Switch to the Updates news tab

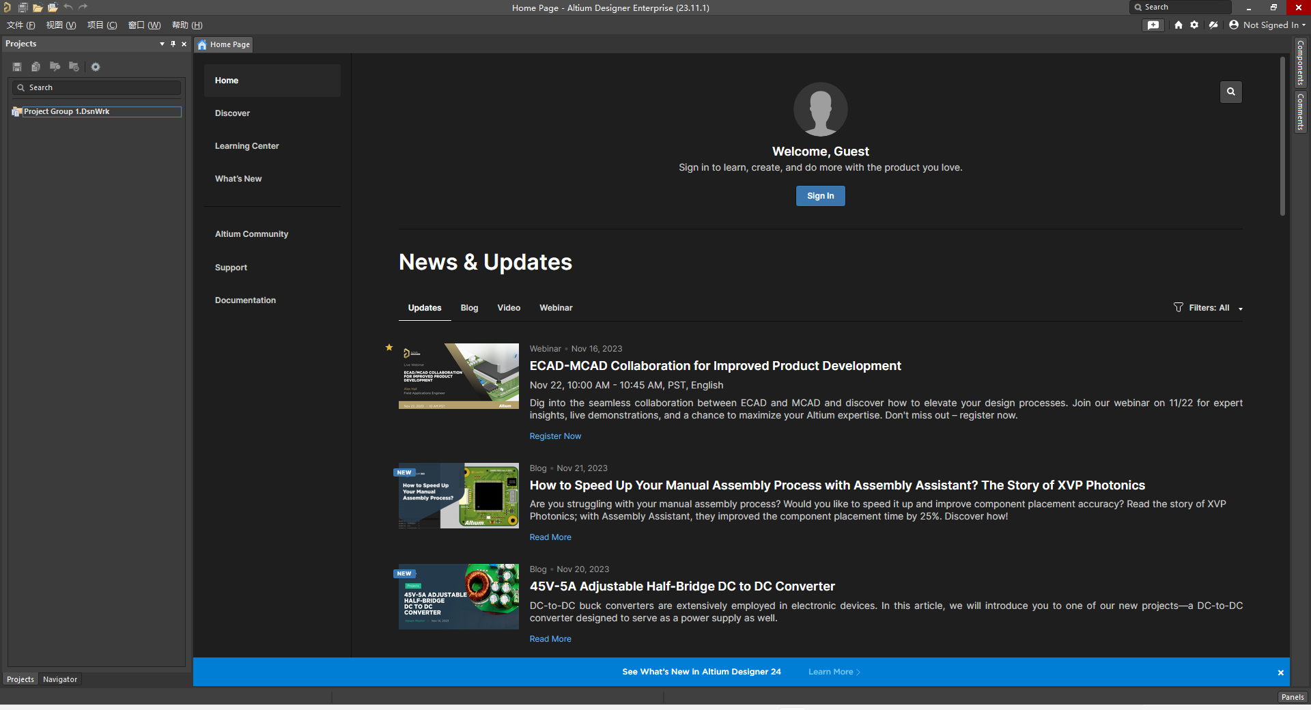tap(425, 308)
